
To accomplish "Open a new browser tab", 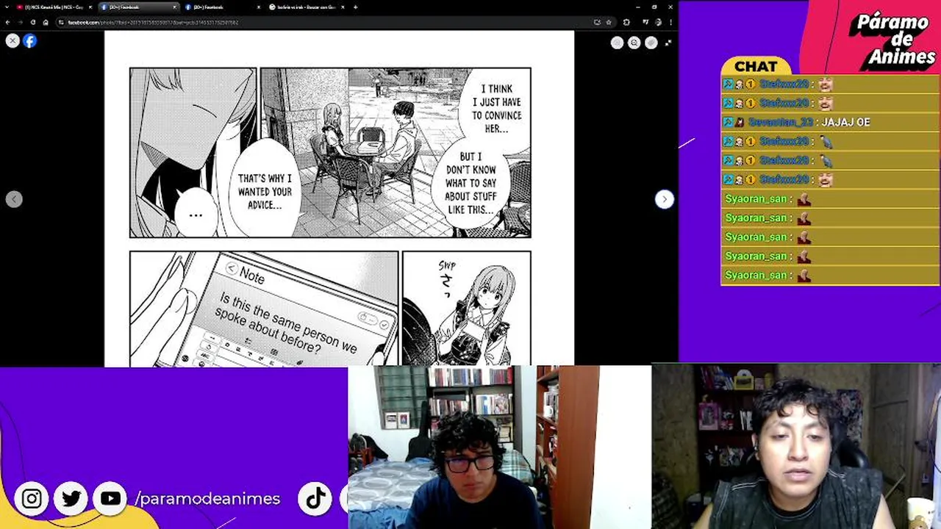I will 356,7.
